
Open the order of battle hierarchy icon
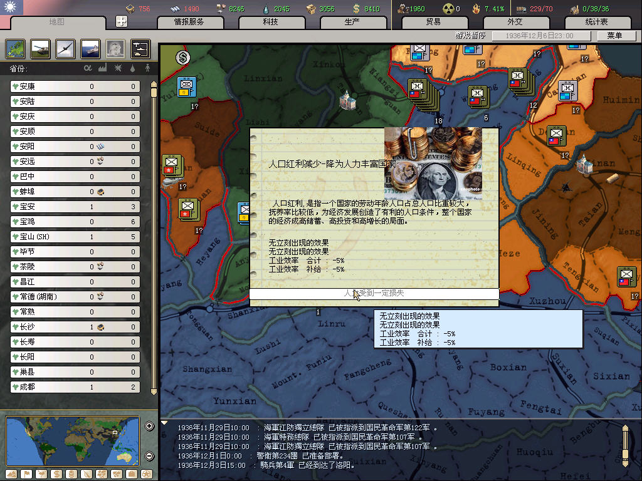click(x=140, y=49)
